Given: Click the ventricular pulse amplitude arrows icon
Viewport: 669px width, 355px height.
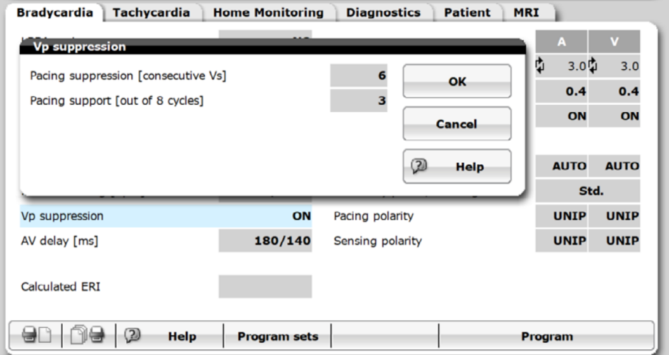Looking at the screenshot, I should (x=593, y=66).
